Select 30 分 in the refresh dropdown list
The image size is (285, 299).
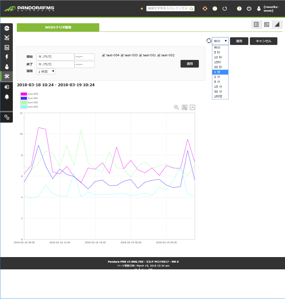(220, 91)
